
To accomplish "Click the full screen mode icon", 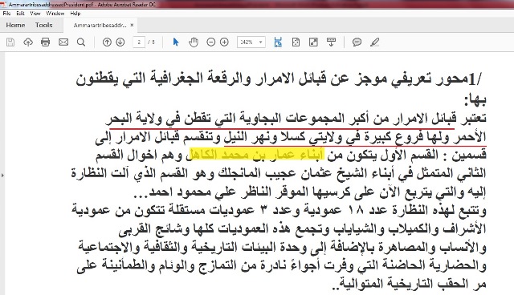I will click(313, 42).
